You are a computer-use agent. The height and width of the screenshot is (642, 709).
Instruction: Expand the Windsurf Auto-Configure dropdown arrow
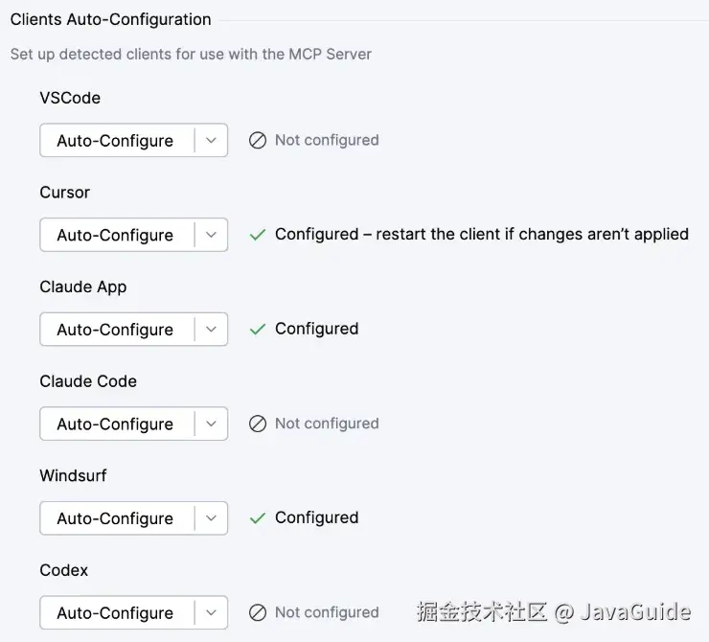point(211,518)
